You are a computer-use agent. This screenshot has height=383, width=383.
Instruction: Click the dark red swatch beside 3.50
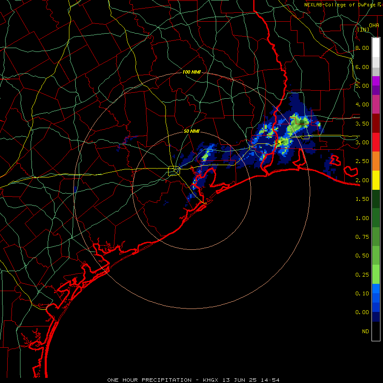(376, 123)
